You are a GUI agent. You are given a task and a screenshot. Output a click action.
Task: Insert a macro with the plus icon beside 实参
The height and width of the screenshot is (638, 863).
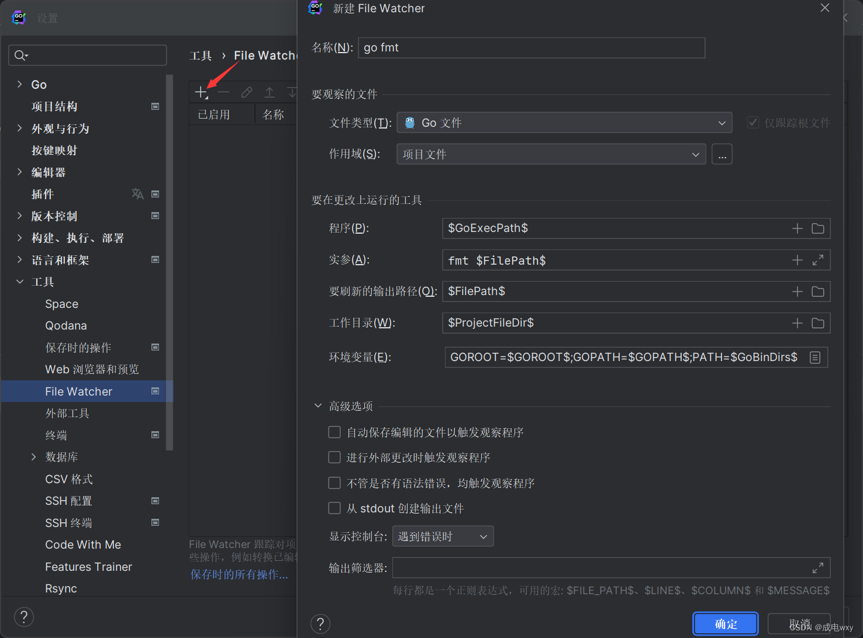click(797, 260)
